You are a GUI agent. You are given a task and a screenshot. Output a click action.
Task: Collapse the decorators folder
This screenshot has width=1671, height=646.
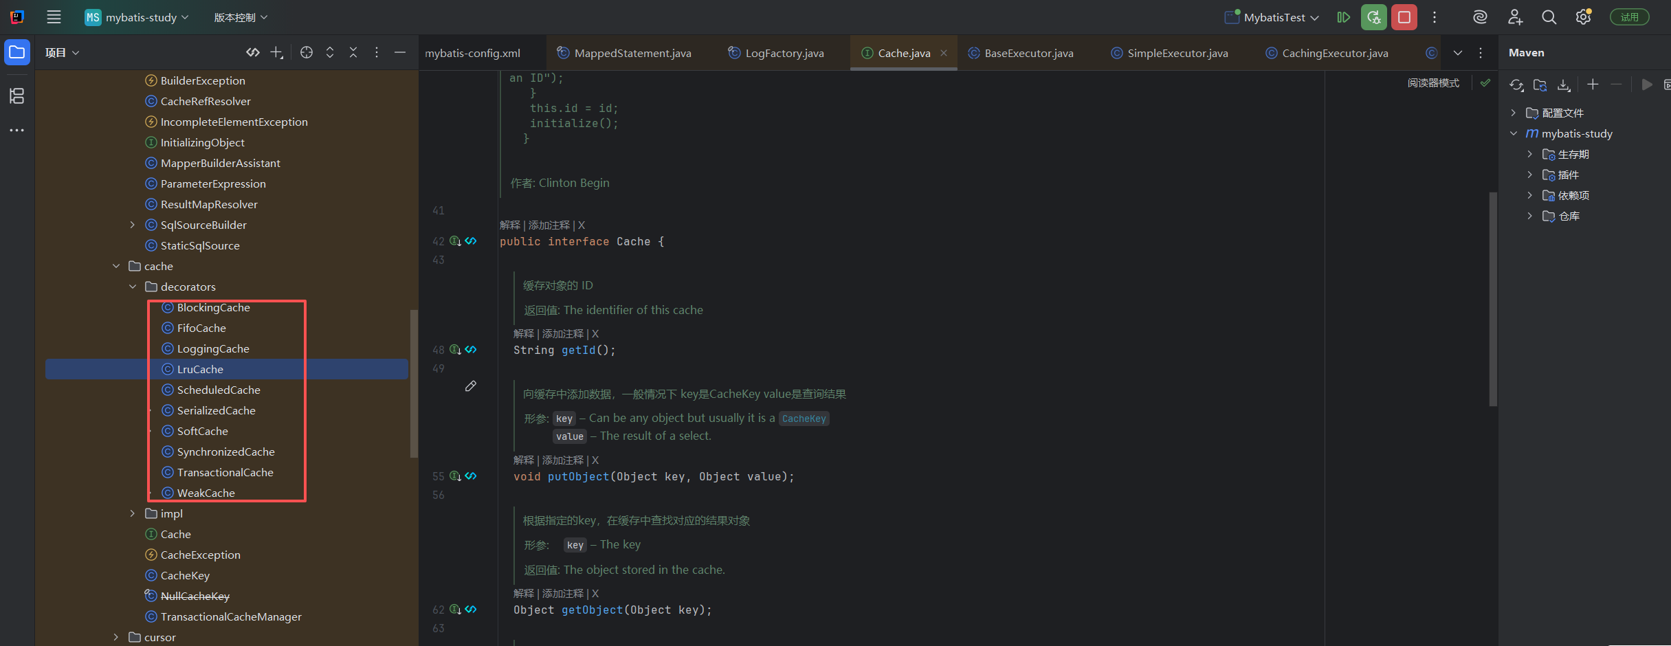tap(133, 287)
